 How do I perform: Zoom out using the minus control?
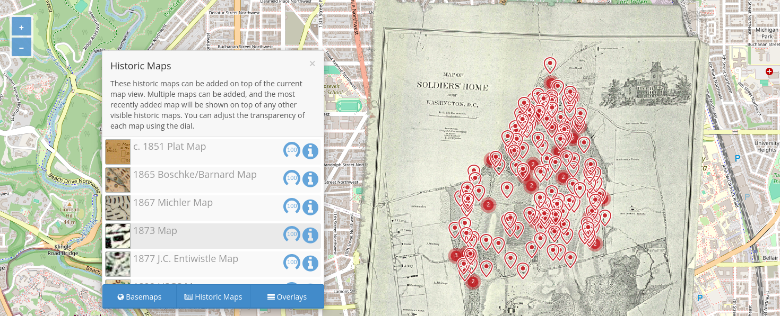point(21,47)
